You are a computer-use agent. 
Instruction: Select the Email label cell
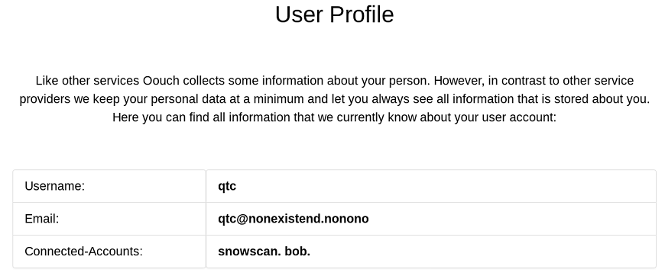tap(109, 219)
